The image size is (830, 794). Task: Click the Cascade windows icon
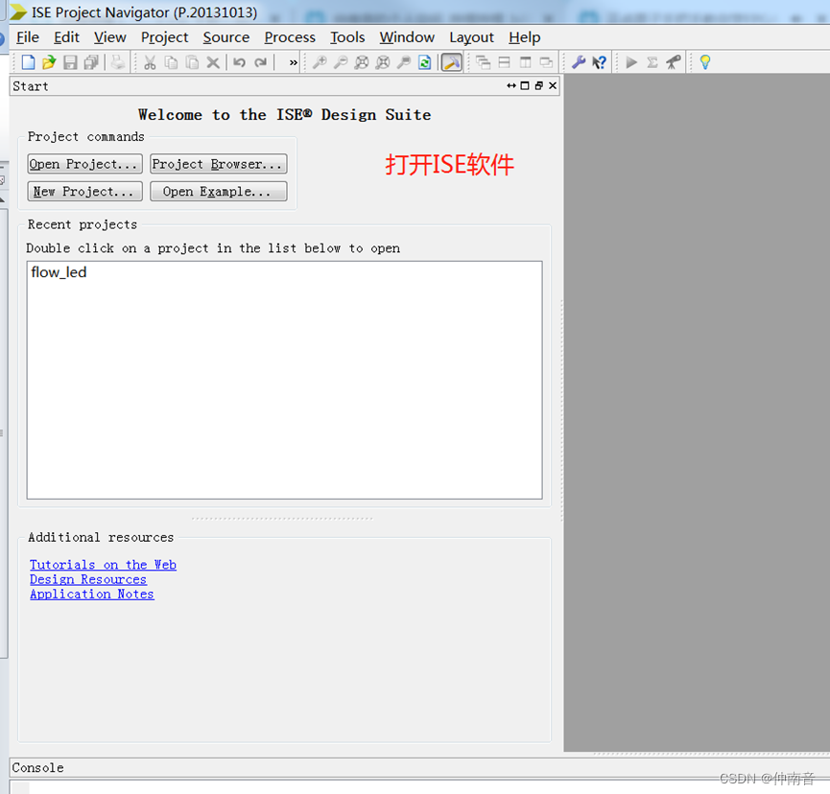click(x=484, y=62)
